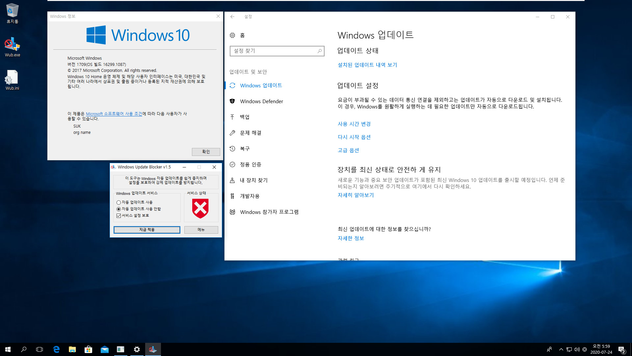
Task: Switch to Windows Update Blocker taskbar icon
Action: pos(153,349)
